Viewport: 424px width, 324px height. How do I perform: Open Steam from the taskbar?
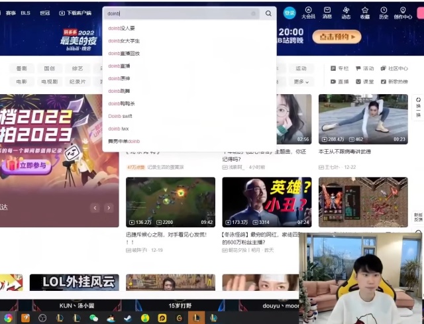[128, 318]
